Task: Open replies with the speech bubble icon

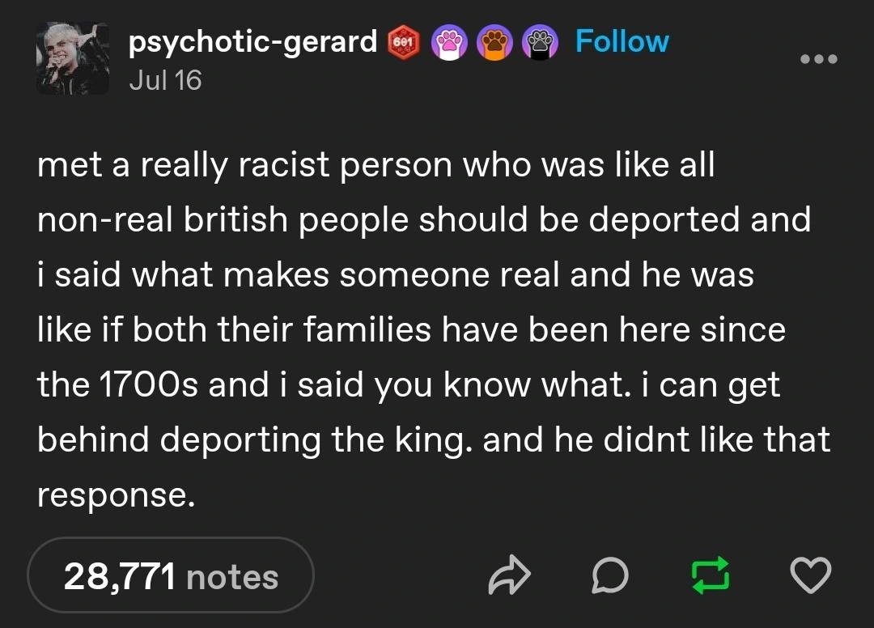Action: 609,575
